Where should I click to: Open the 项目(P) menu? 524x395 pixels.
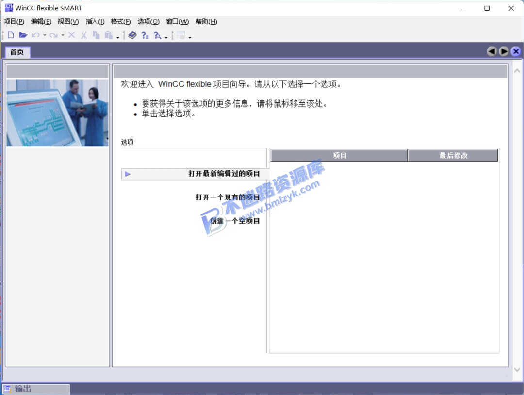tap(14, 22)
